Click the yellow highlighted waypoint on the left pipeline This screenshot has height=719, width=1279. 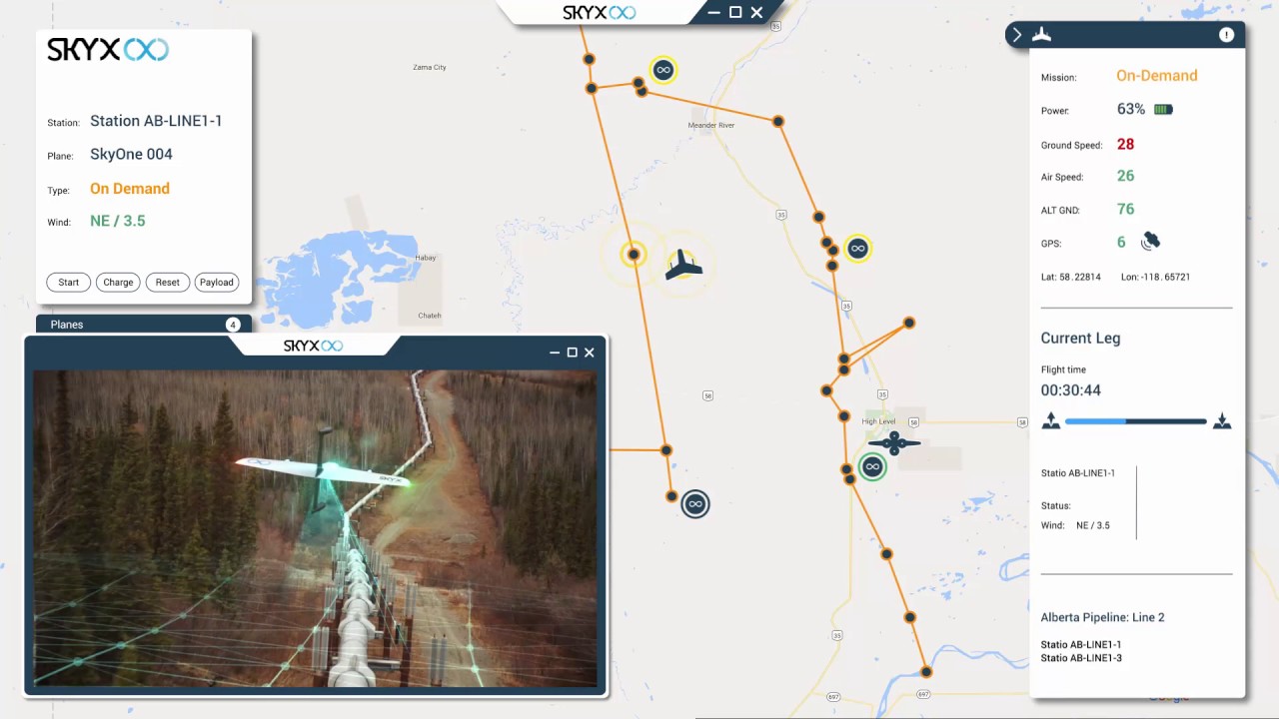[x=633, y=255]
